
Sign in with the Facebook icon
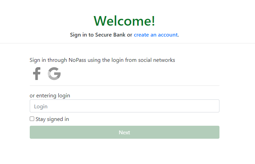(x=37, y=74)
